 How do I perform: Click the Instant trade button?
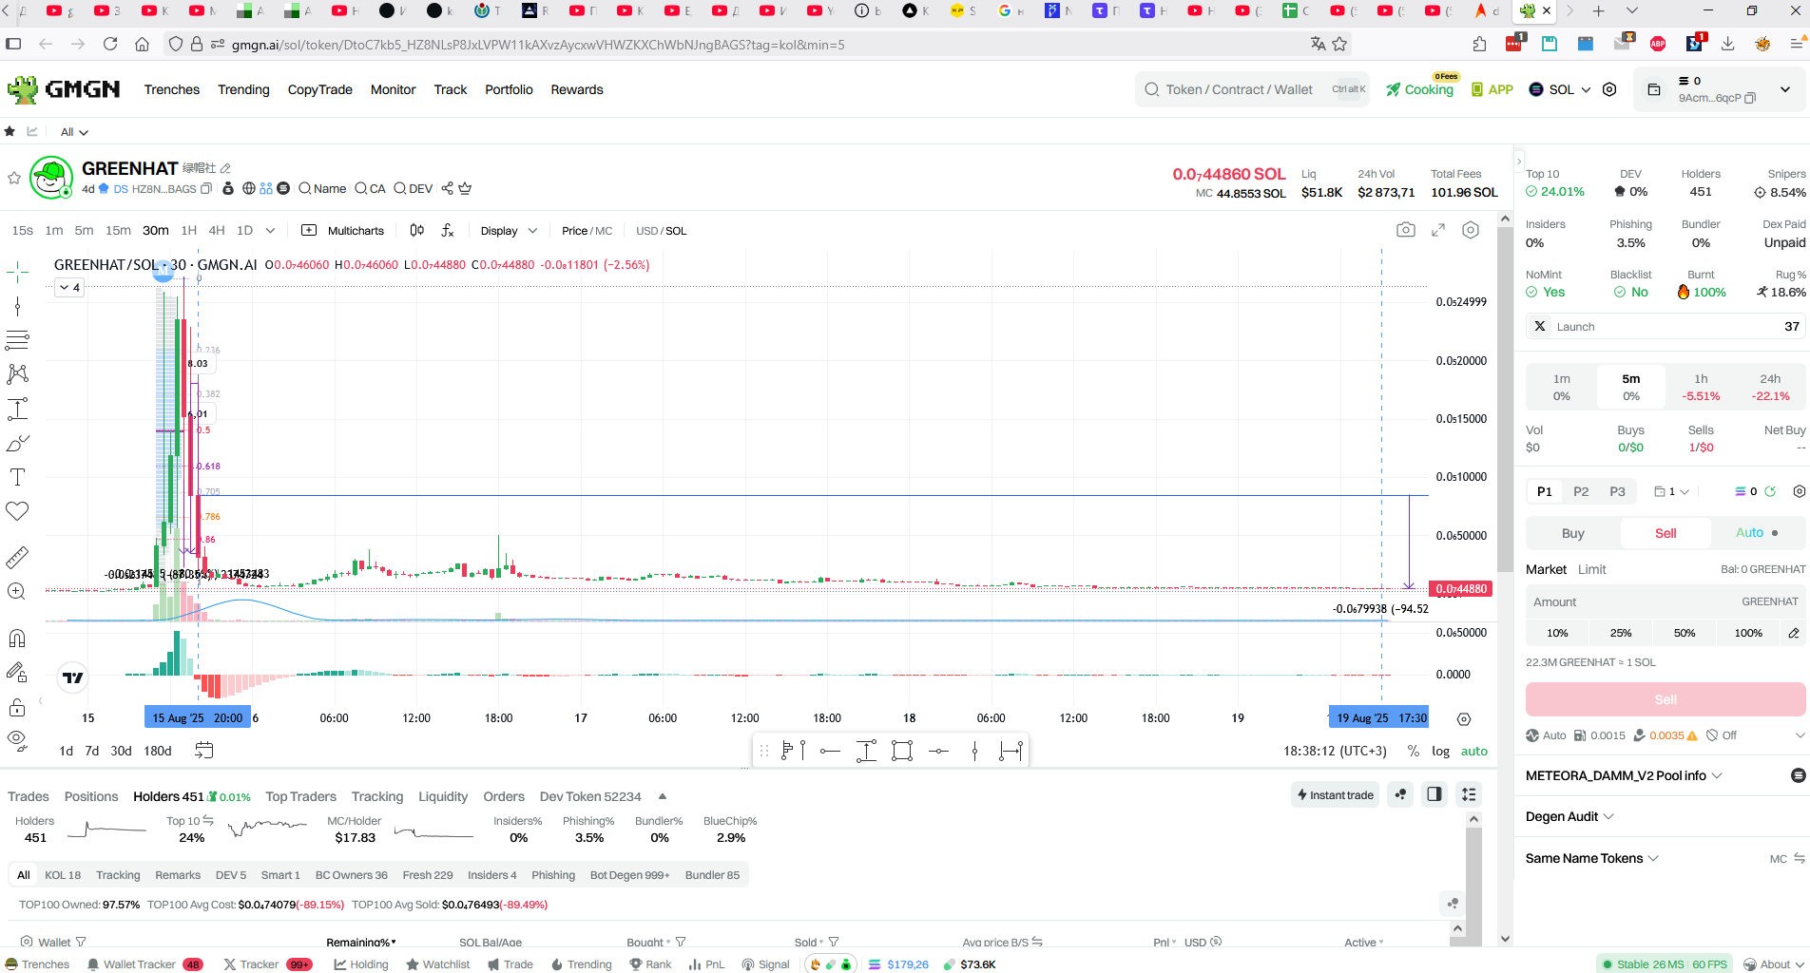pos(1336,794)
